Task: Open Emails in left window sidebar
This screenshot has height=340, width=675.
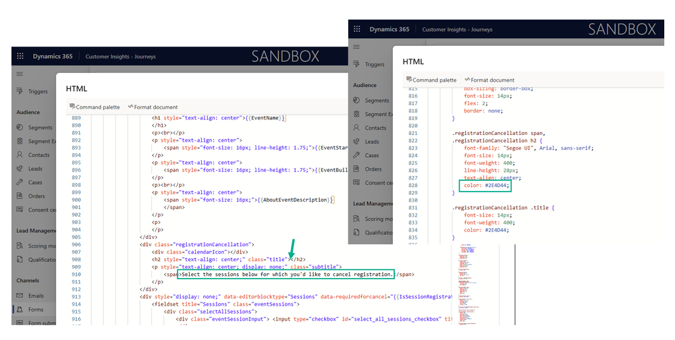Action: tap(36, 295)
